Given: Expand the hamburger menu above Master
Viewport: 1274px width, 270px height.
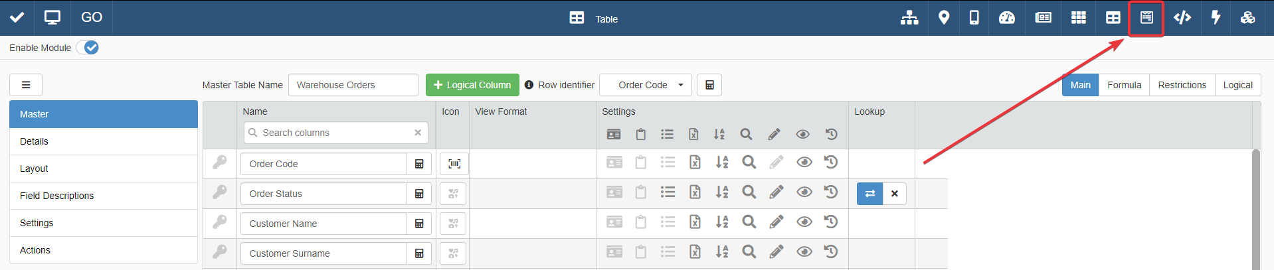Looking at the screenshot, I should [x=26, y=85].
